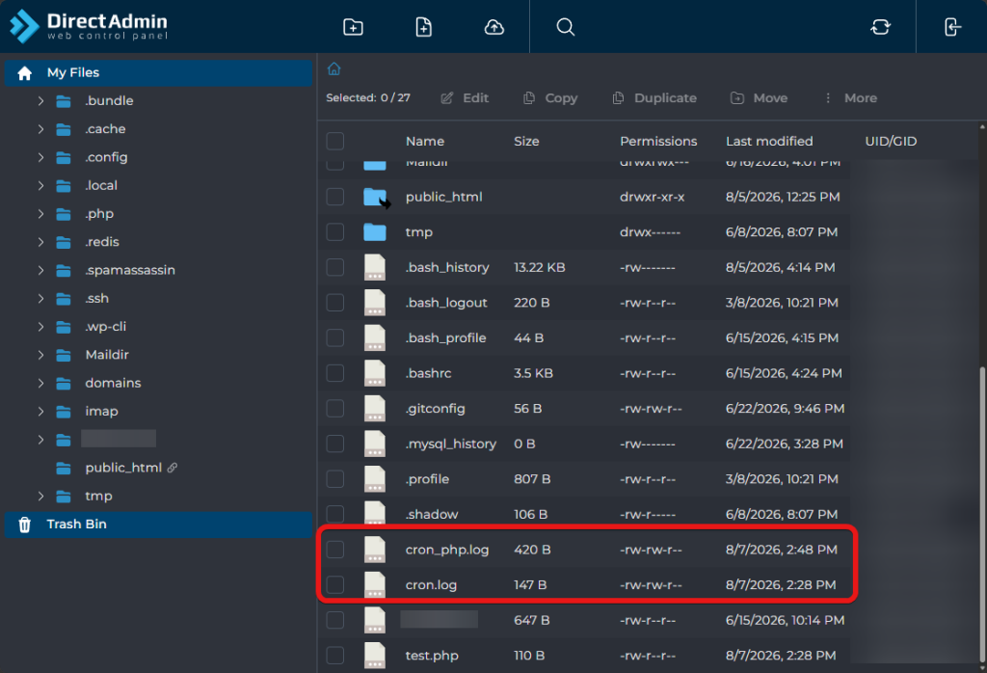Image resolution: width=987 pixels, height=673 pixels.
Task: Click the cron.log file icon
Action: [x=375, y=585]
